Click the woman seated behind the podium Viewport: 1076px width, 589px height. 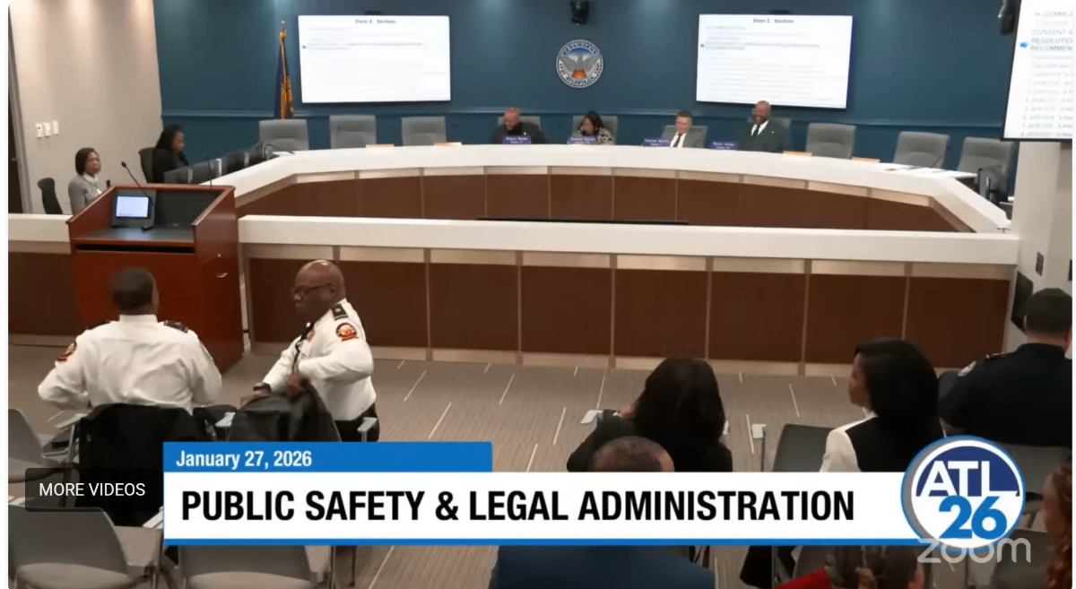pyautogui.click(x=87, y=178)
